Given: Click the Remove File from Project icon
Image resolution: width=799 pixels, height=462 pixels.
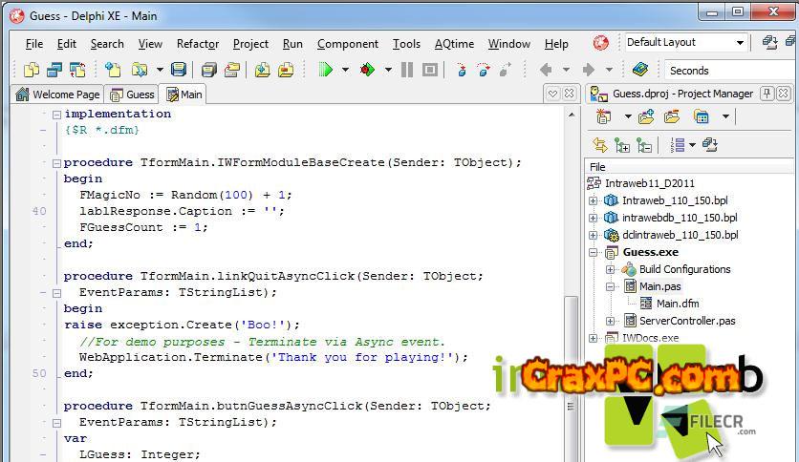Looking at the screenshot, I should coord(286,70).
